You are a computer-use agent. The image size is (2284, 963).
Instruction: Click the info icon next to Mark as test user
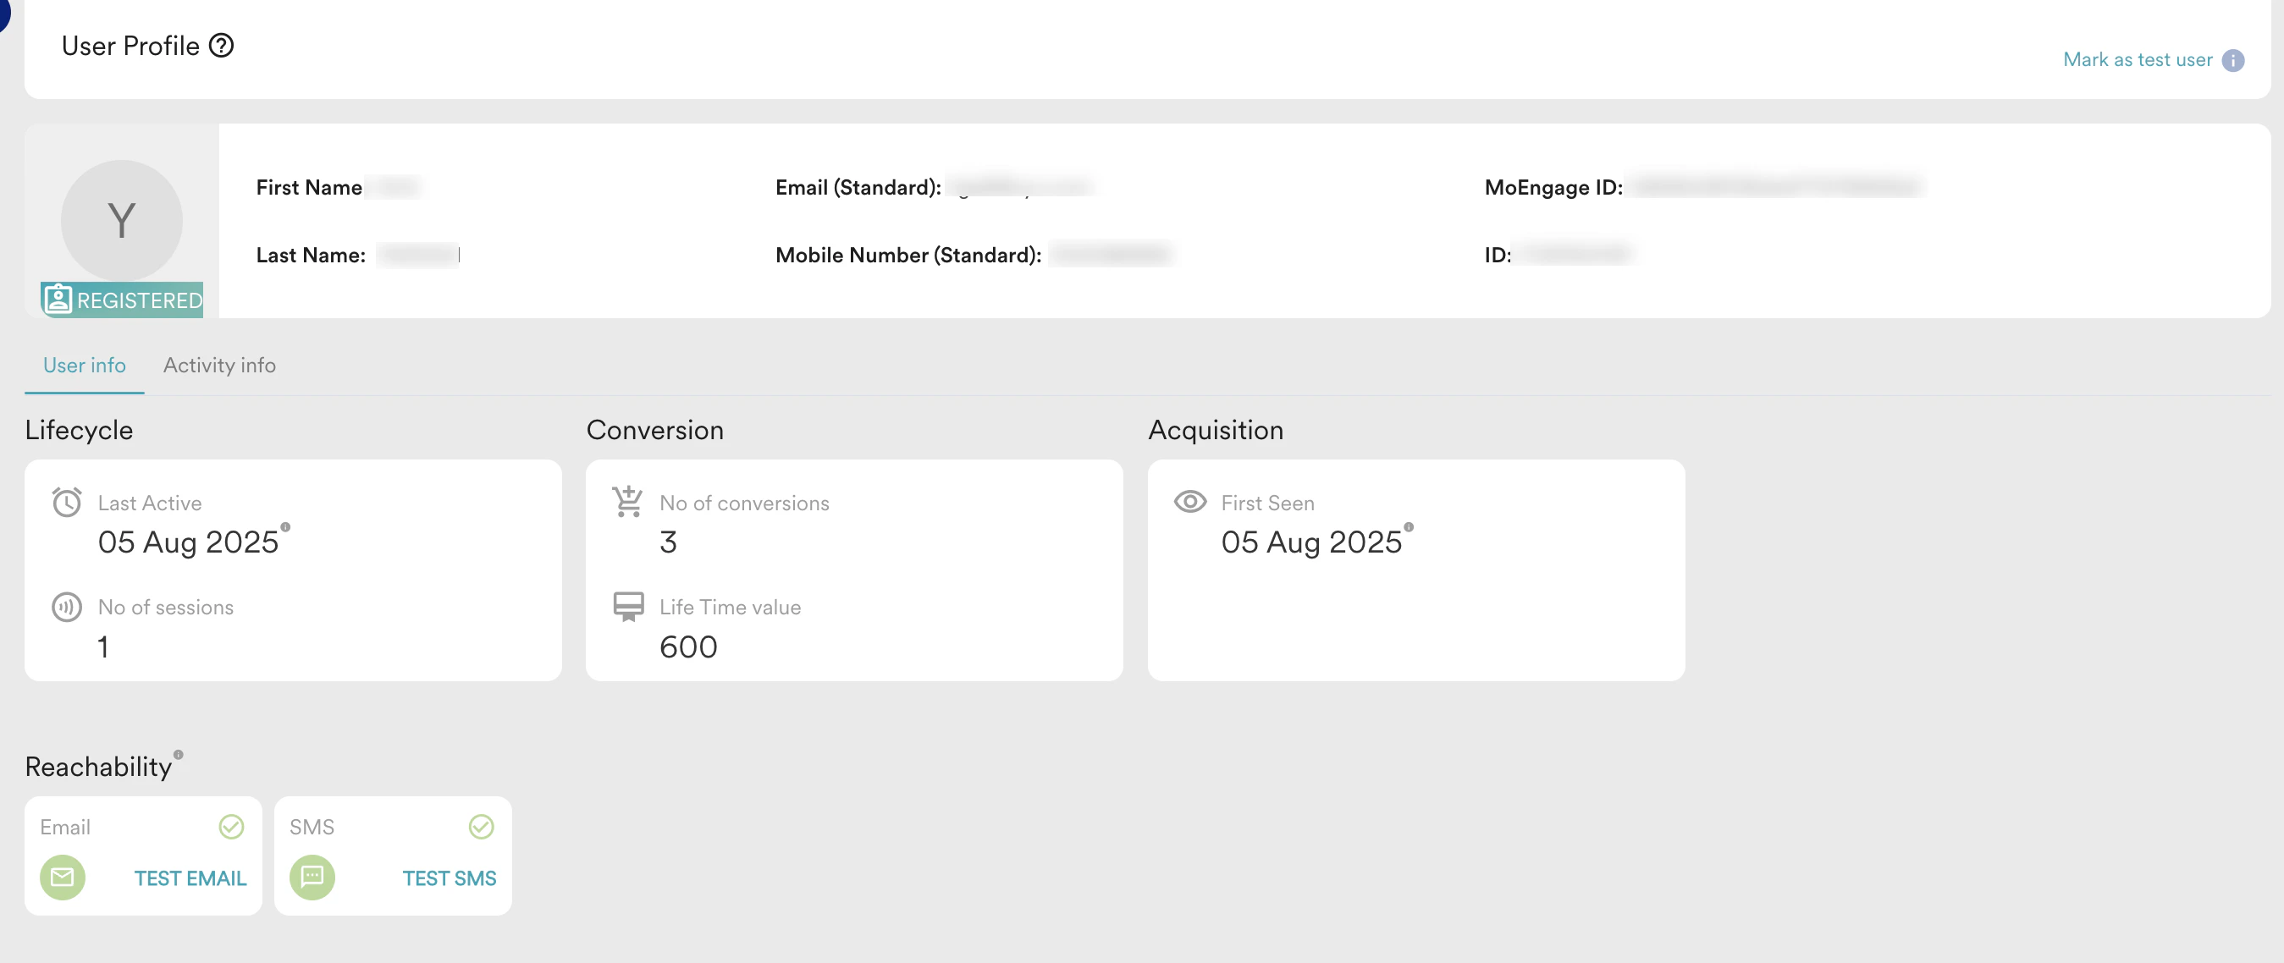[2233, 59]
